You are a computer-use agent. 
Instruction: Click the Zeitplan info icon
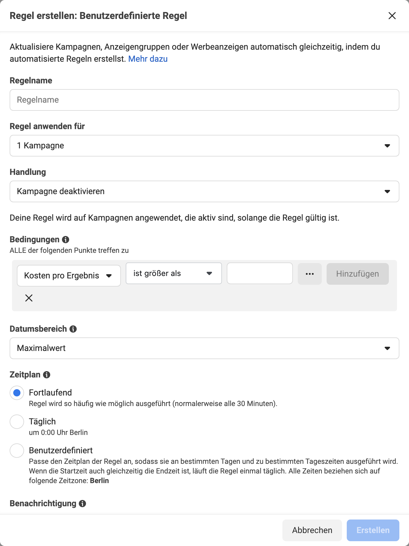click(x=47, y=375)
